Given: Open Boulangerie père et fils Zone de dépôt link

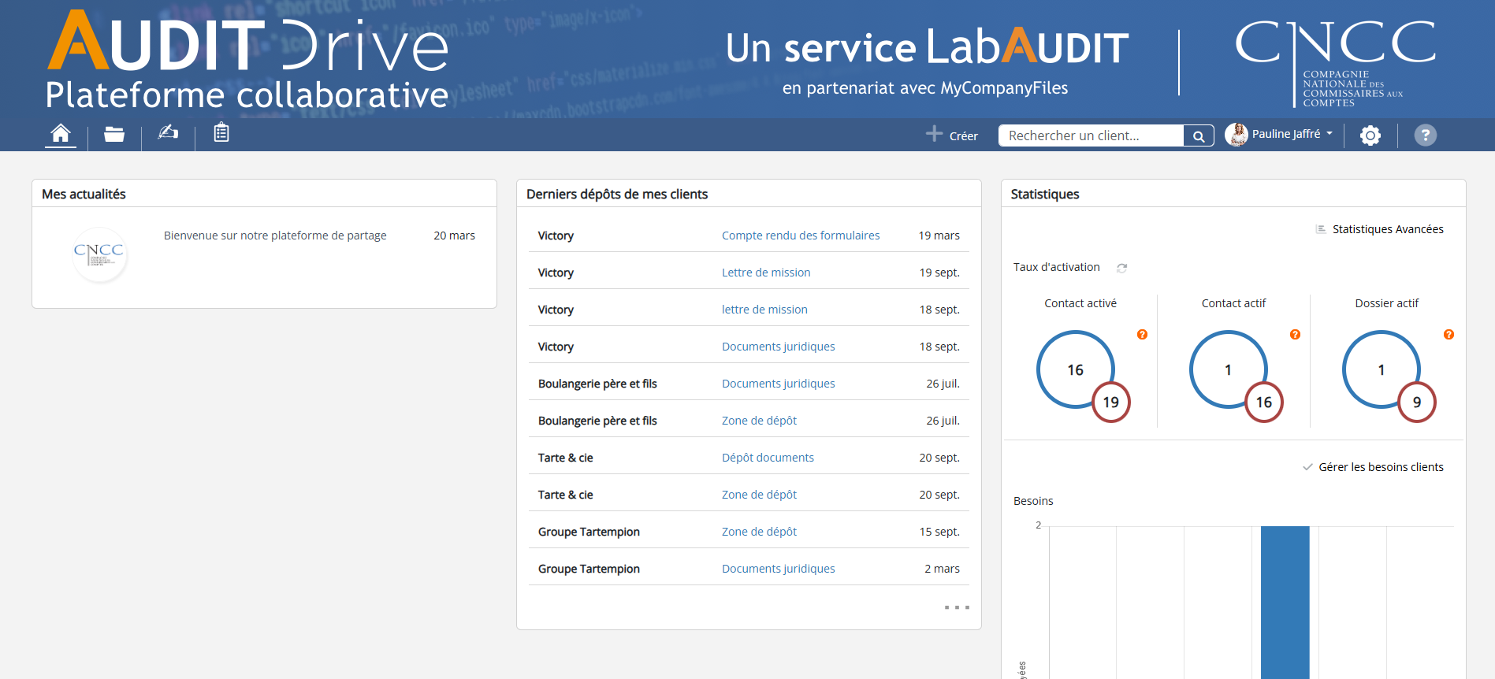Looking at the screenshot, I should click(x=759, y=421).
